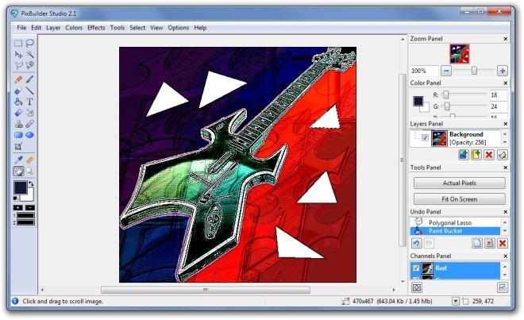This screenshot has width=524, height=320.
Task: Select the Text tool
Action: point(29,102)
